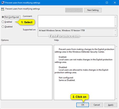Image resolution: width=119 pixels, height=109 pixels.
Task: Click the Next Setting button
Action: [93, 10]
